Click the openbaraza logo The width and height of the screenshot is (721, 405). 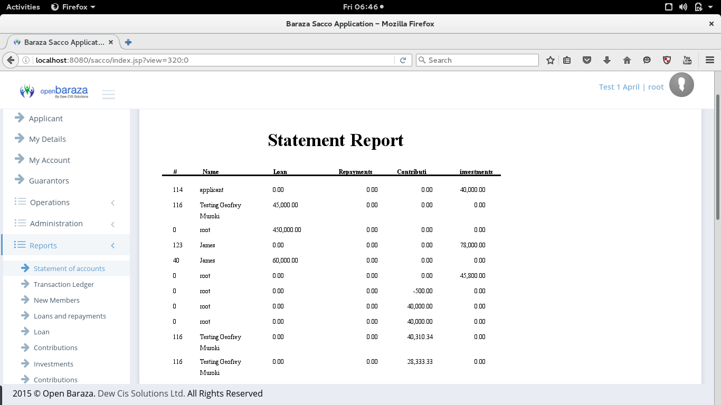[x=54, y=91]
